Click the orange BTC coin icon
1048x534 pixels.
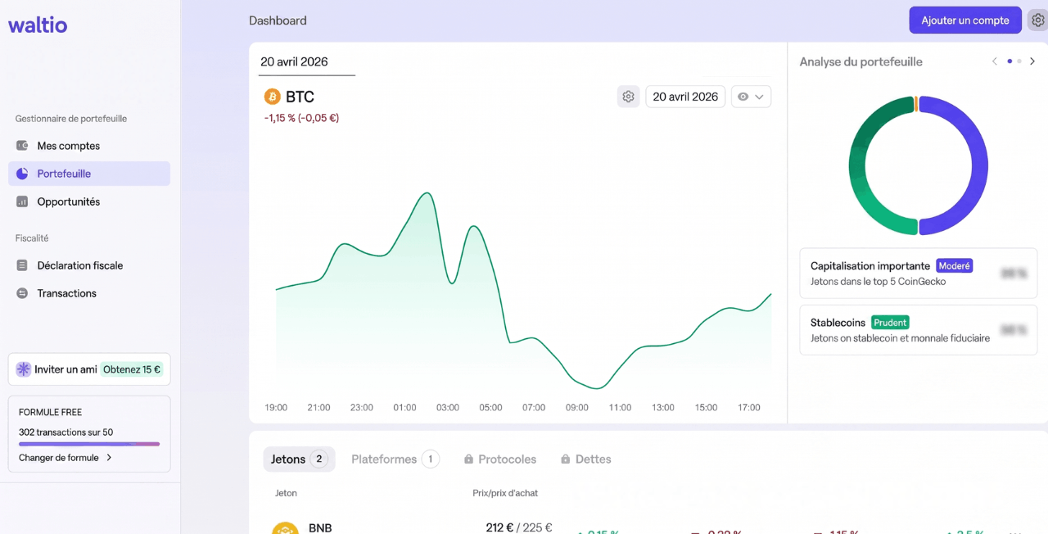272,97
